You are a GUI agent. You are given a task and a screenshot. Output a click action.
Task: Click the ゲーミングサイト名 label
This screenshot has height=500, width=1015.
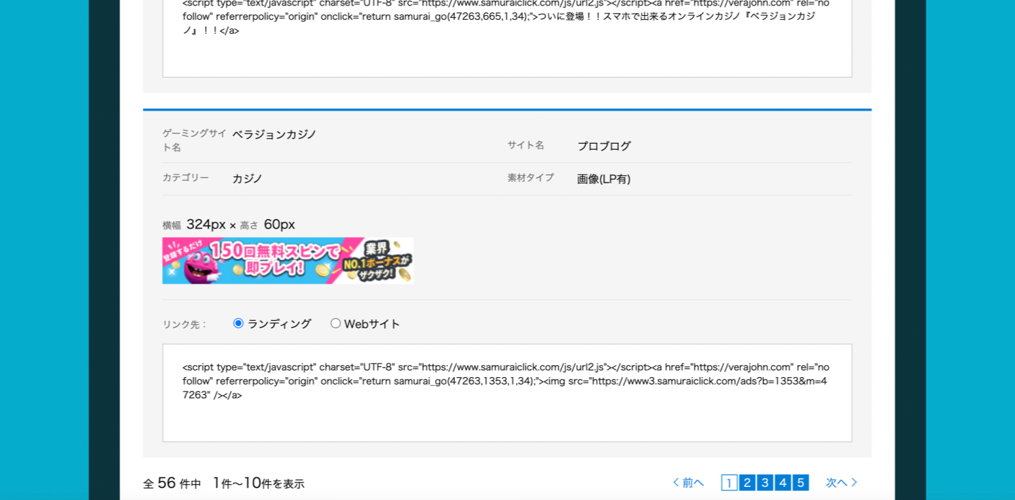pos(194,140)
